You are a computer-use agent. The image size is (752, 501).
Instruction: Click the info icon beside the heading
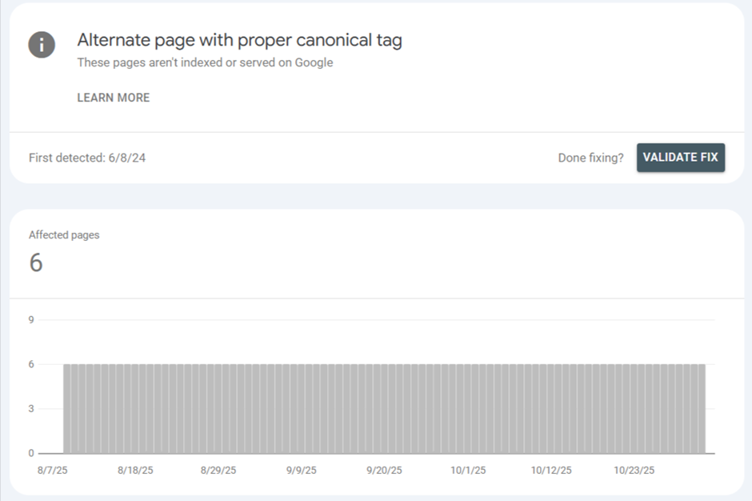42,45
